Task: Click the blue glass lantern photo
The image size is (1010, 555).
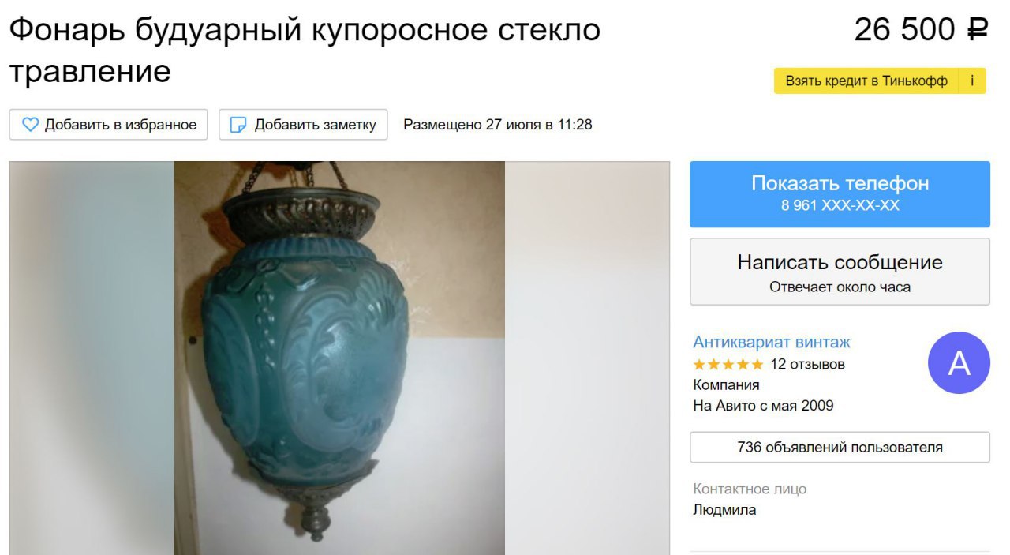Action: tap(339, 358)
